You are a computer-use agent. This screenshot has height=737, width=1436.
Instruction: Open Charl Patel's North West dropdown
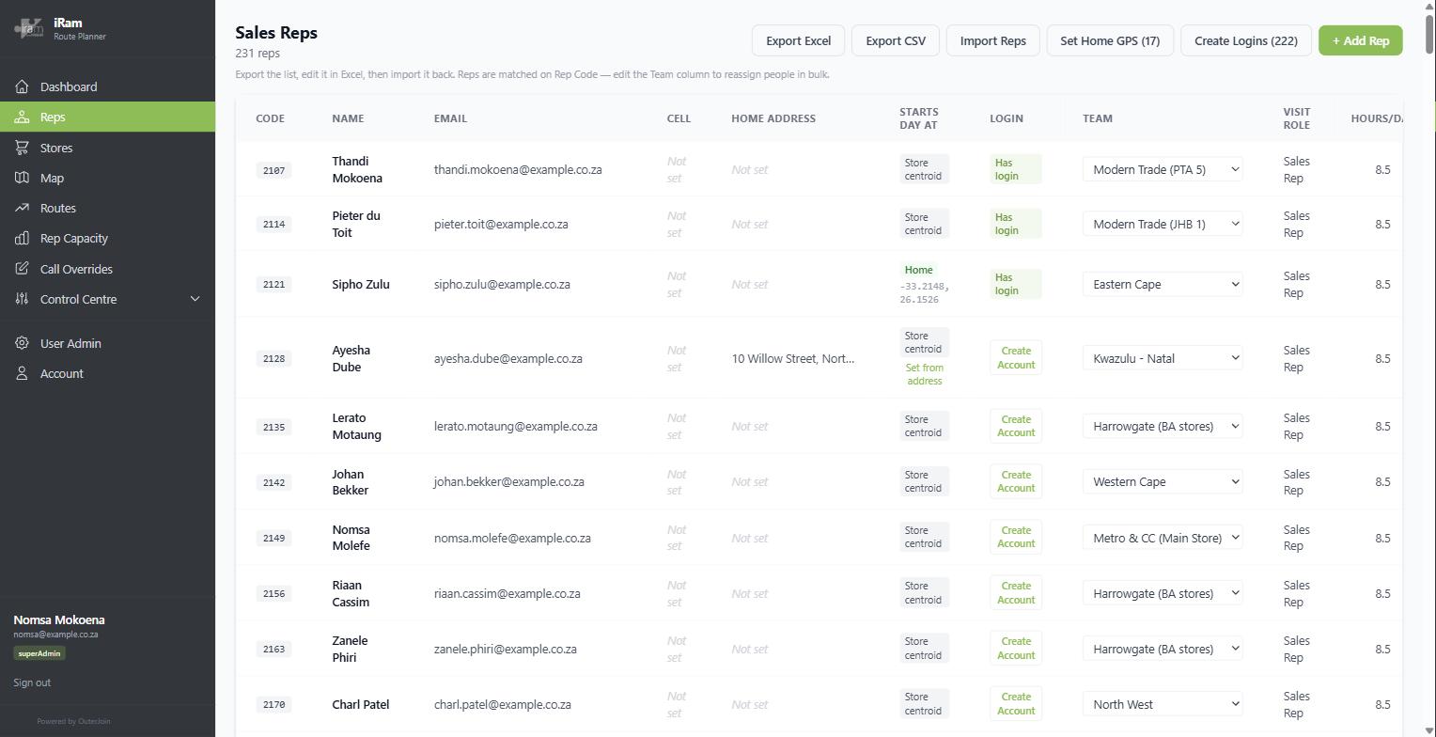(1163, 704)
